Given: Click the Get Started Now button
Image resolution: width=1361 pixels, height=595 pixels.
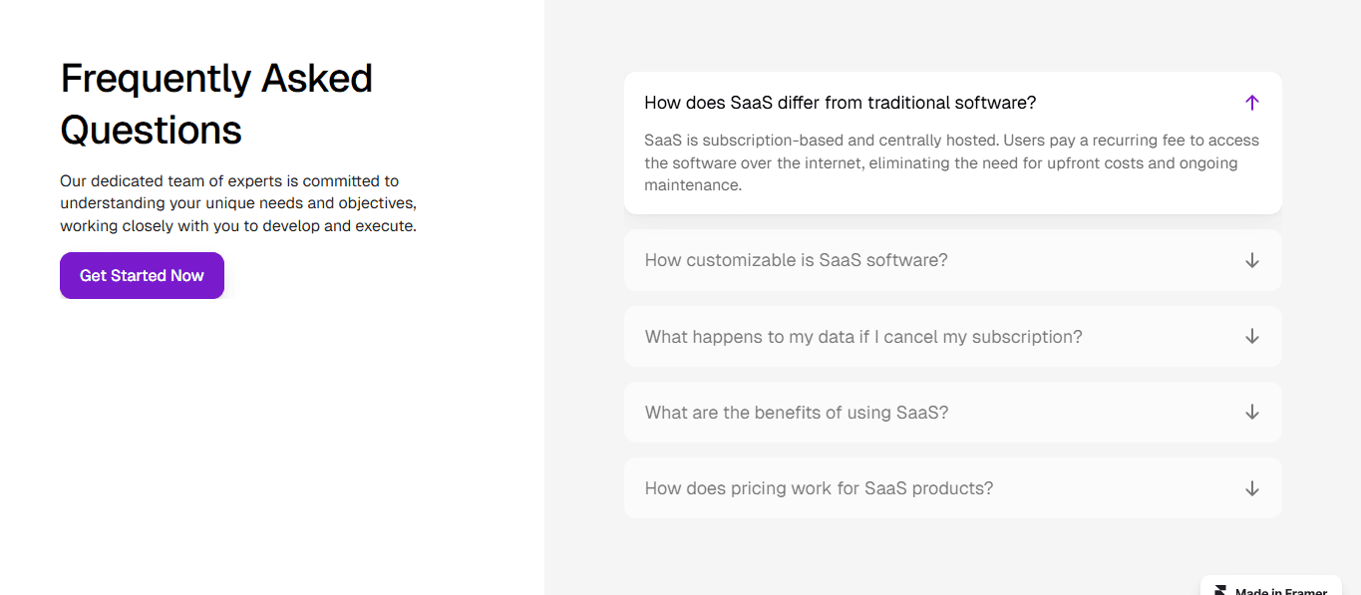Looking at the screenshot, I should point(142,275).
